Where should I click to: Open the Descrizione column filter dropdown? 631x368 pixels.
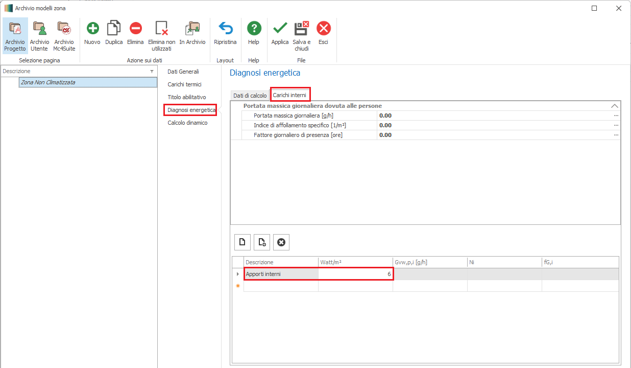click(x=152, y=72)
